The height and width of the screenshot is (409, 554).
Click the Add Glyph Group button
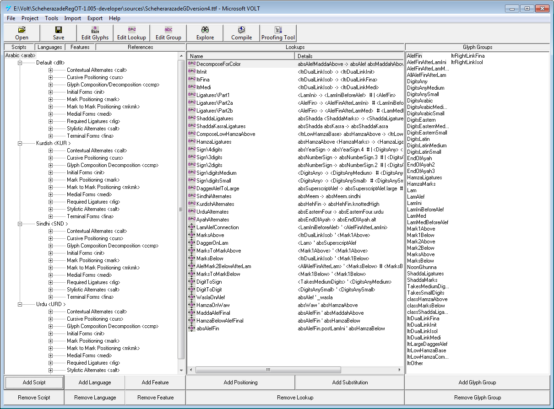point(477,382)
